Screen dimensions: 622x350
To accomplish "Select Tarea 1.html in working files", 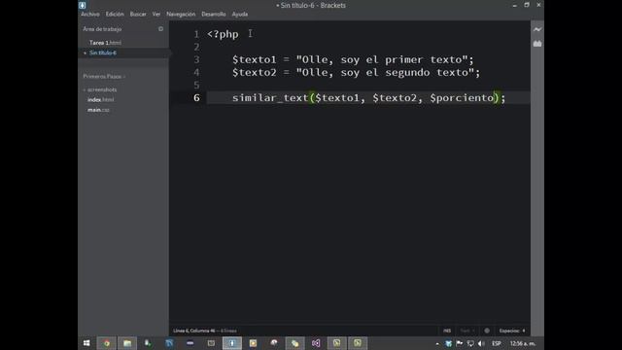I will (105, 43).
